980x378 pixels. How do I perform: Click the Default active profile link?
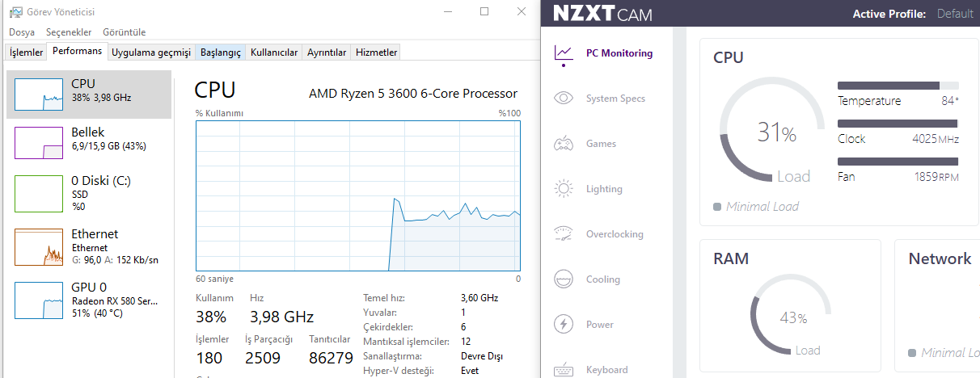955,14
